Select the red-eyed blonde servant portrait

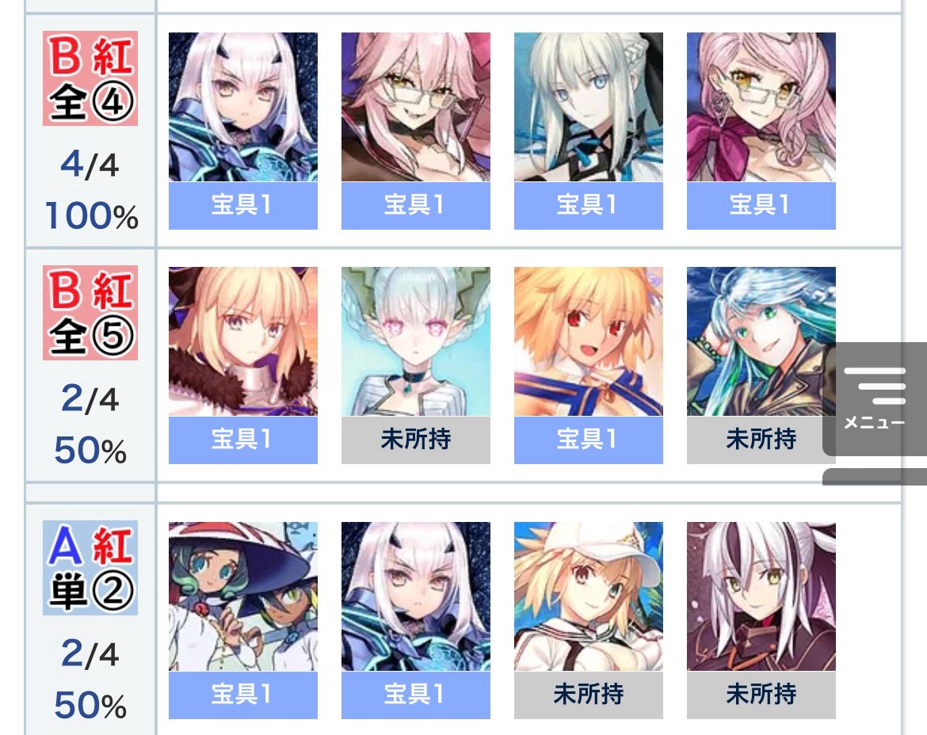[x=588, y=341]
